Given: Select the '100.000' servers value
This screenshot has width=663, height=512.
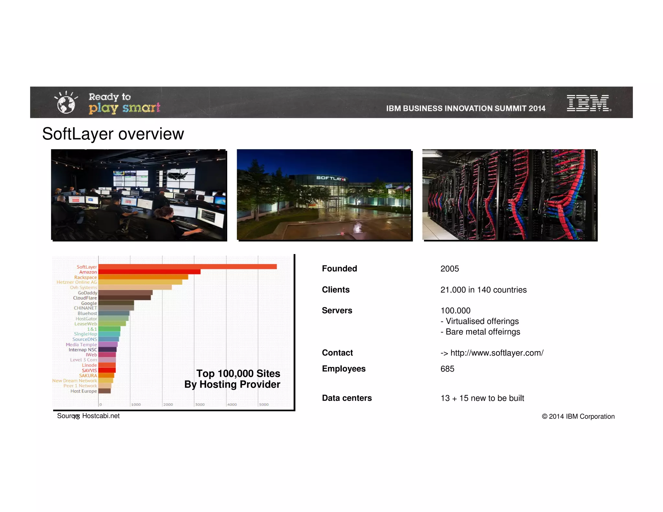Looking at the screenshot, I should [x=455, y=310].
